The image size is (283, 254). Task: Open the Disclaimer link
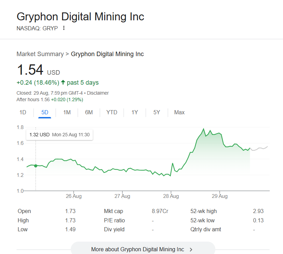(98, 93)
